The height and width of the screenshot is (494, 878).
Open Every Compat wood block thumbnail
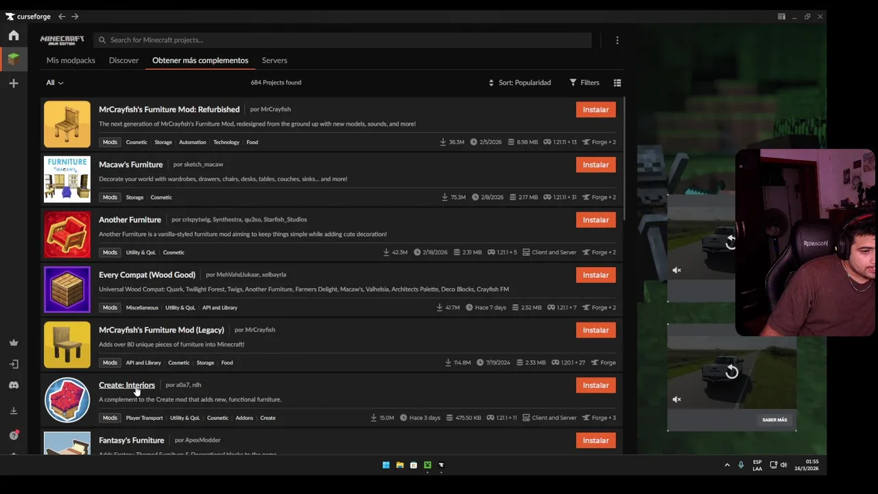point(67,290)
